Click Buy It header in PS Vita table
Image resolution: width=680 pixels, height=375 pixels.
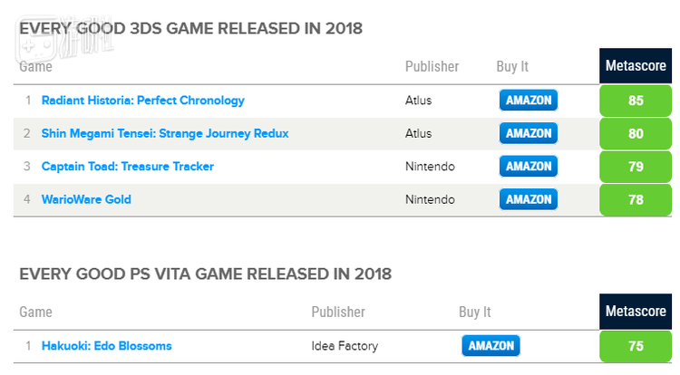[475, 312]
